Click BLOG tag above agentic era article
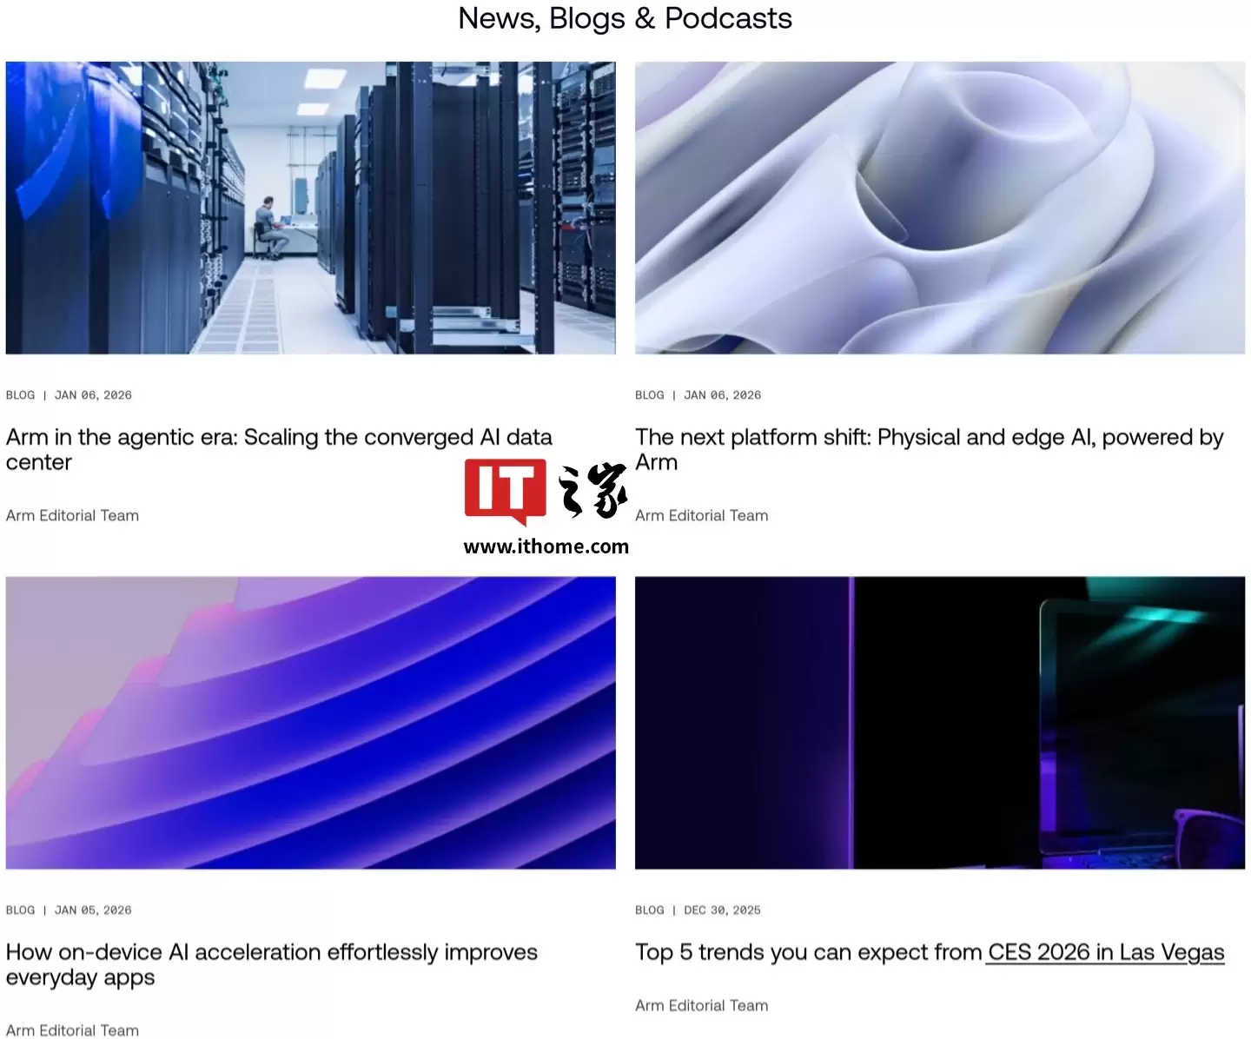The height and width of the screenshot is (1039, 1251). click(x=20, y=394)
